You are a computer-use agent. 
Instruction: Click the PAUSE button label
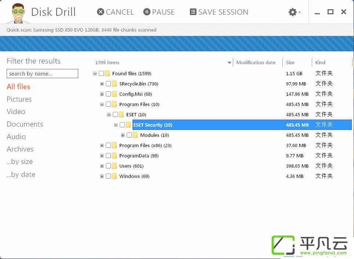pyautogui.click(x=163, y=12)
